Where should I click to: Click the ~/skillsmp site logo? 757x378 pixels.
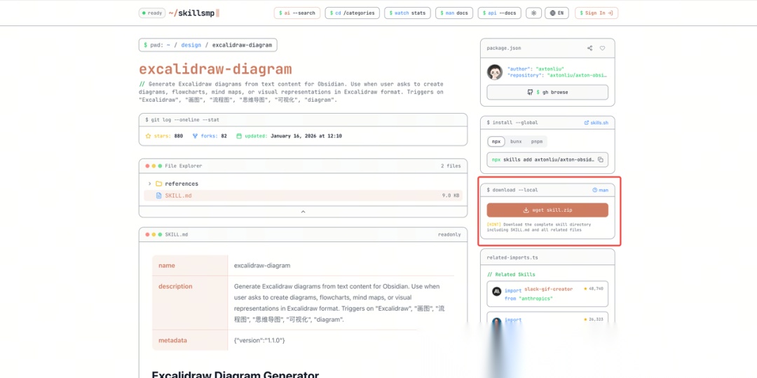pyautogui.click(x=194, y=13)
